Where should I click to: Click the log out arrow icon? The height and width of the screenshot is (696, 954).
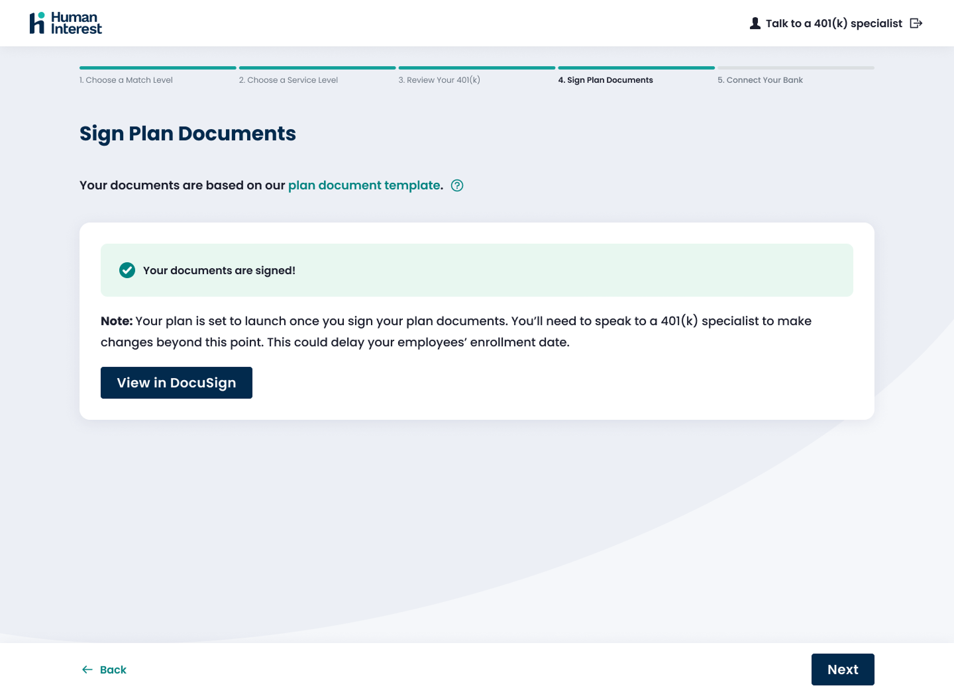coord(916,23)
